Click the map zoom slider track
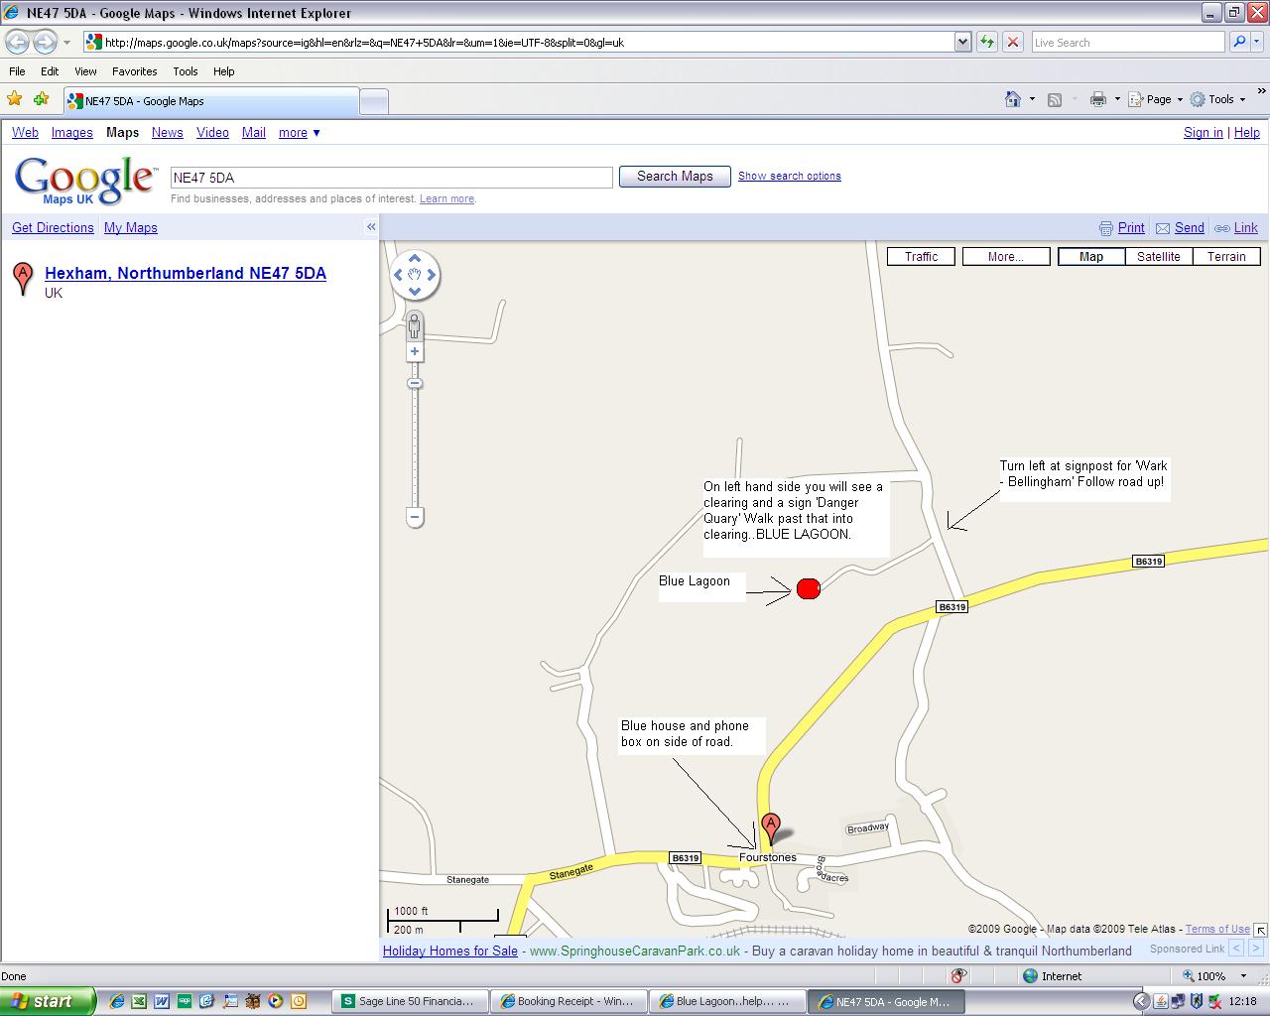 [415, 446]
